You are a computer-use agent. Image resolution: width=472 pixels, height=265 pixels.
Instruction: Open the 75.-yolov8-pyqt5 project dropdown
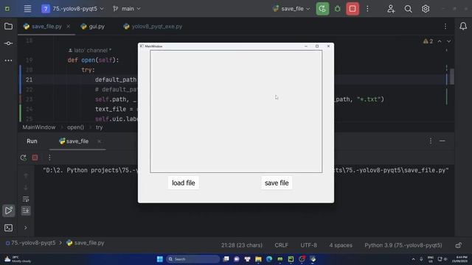point(72,9)
